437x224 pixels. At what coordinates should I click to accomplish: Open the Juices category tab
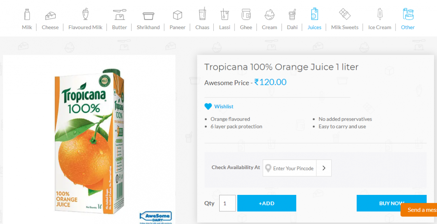coord(314,27)
